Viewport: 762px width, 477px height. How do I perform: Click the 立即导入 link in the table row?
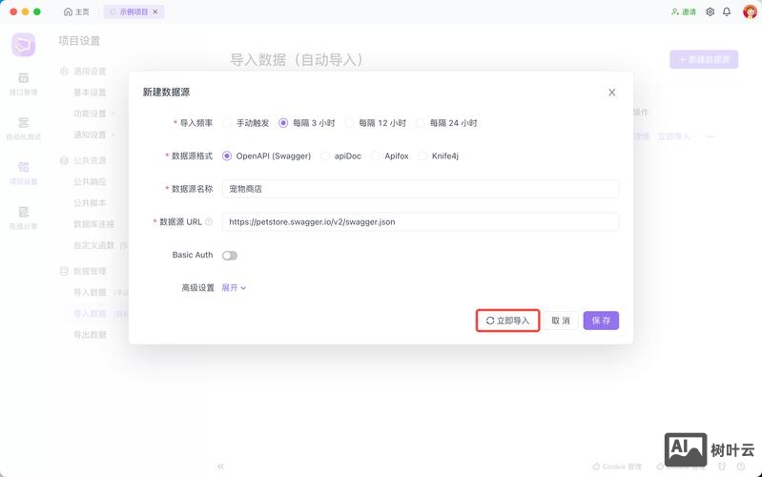[x=674, y=136]
